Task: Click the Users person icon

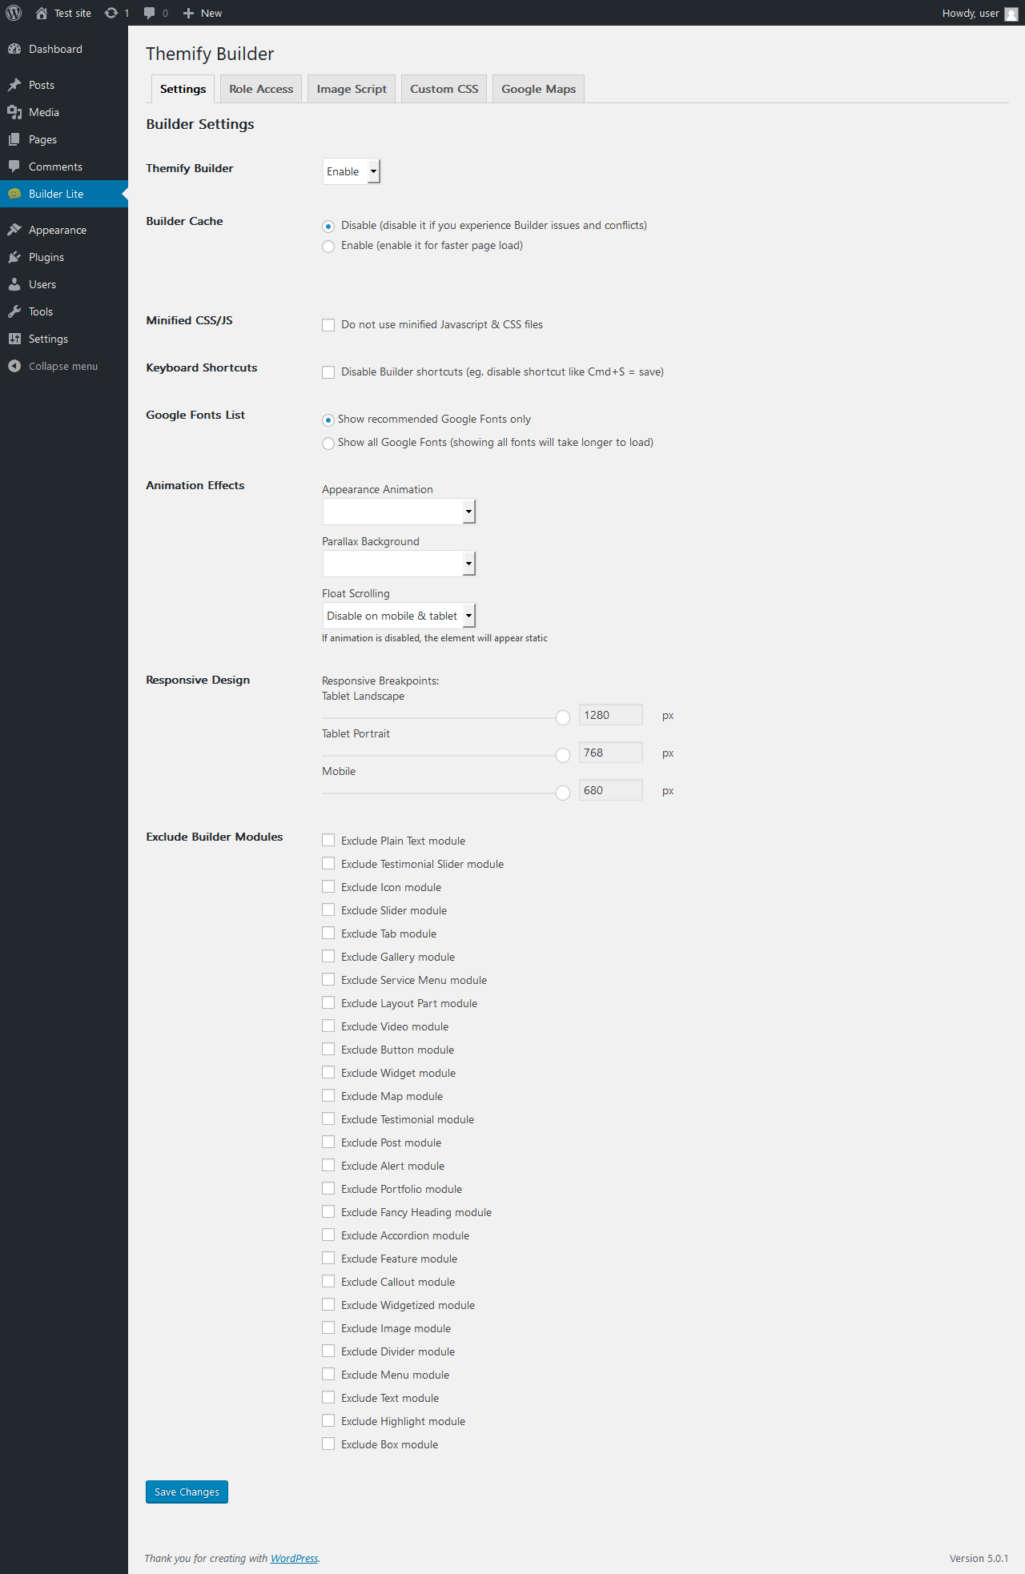Action: tap(14, 284)
